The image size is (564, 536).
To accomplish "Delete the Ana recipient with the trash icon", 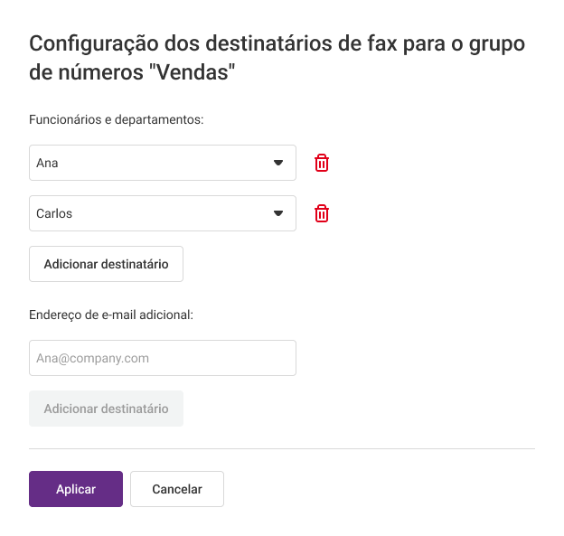I will (322, 163).
